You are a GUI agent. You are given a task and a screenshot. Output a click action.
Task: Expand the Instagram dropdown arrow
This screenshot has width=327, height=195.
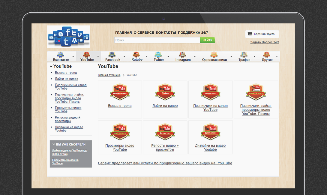click(195, 56)
